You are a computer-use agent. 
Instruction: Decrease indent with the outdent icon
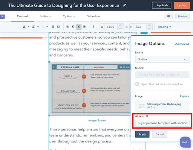53,27
